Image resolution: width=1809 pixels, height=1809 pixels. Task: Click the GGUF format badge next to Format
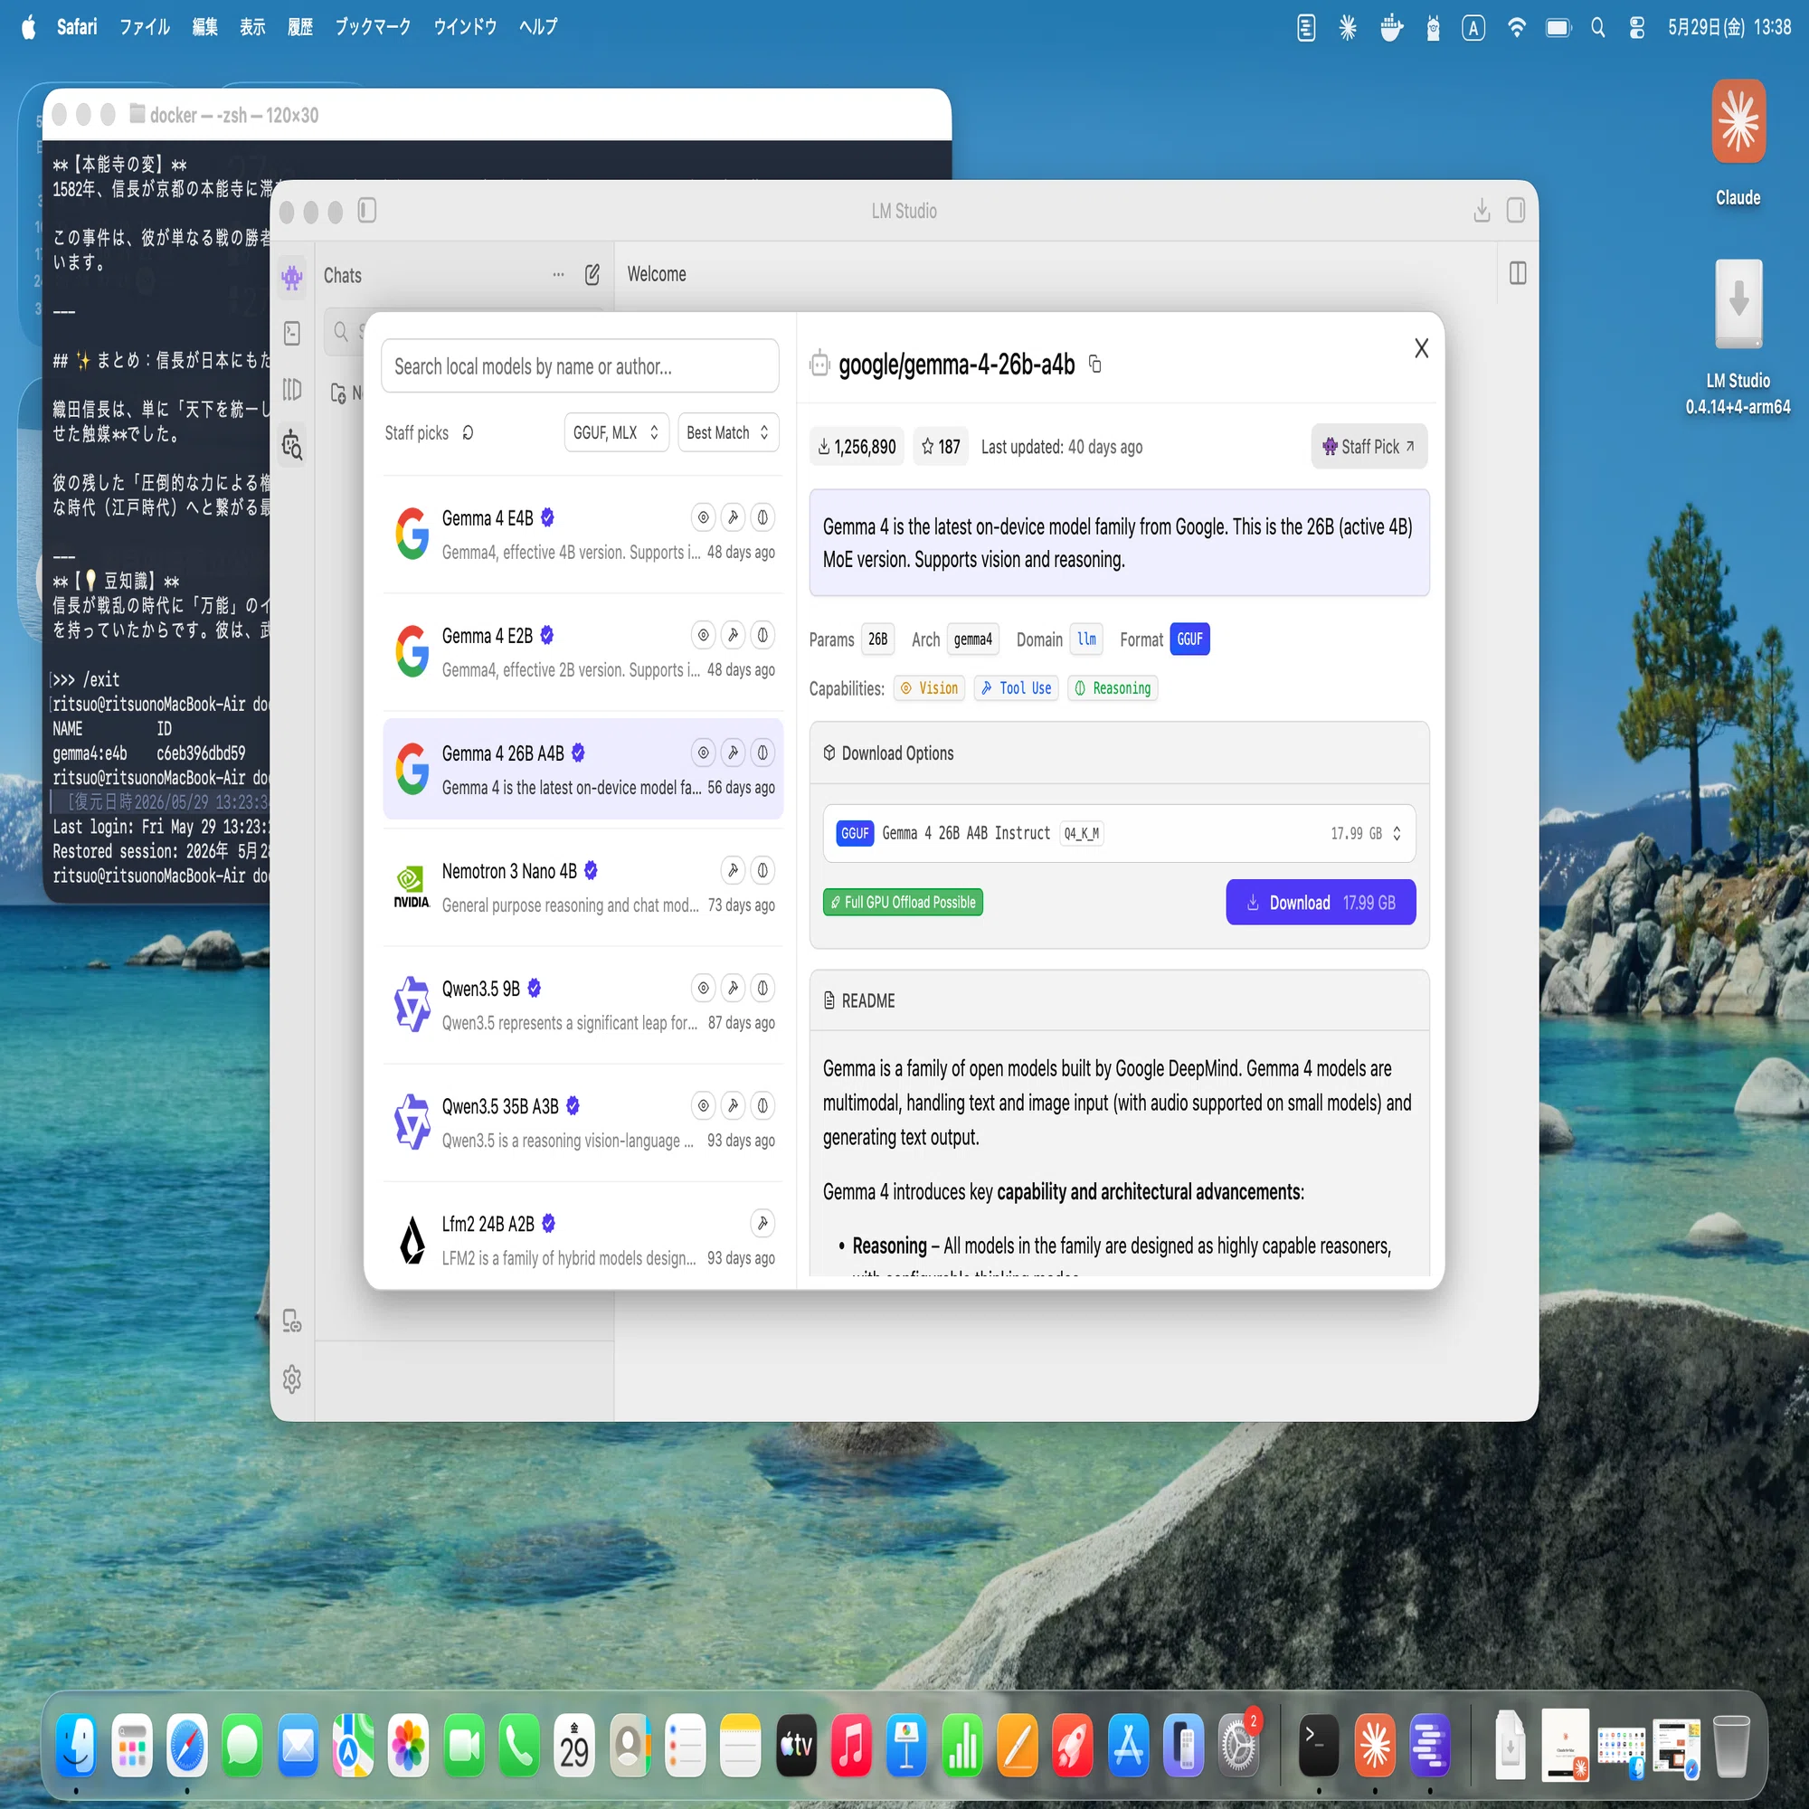[x=1189, y=639]
